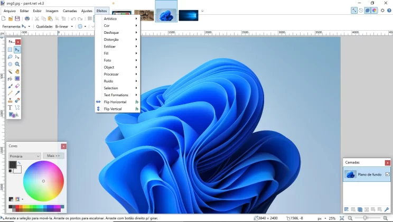Select the Text tool
393x222 pixels.
[x=10, y=108]
